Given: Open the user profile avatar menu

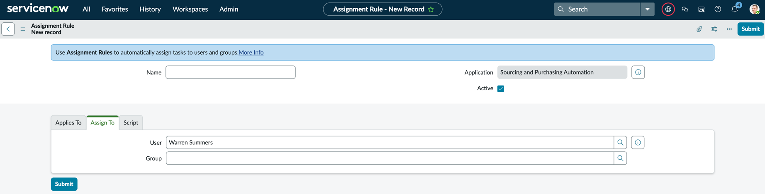Looking at the screenshot, I should 754,9.
